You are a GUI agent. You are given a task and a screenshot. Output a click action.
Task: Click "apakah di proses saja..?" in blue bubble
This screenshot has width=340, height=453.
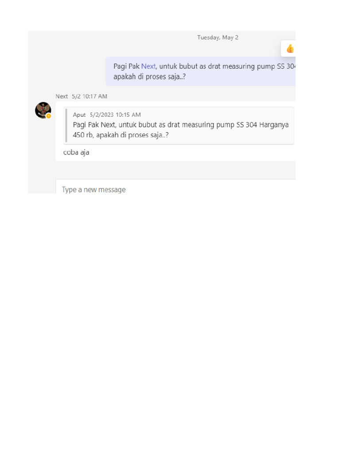coord(150,76)
